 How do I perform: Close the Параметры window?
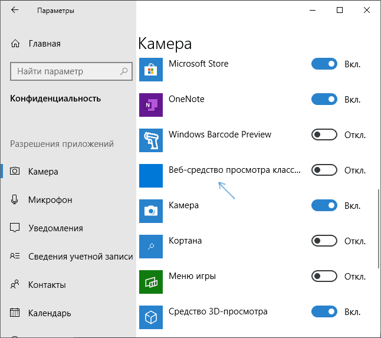coord(367,10)
